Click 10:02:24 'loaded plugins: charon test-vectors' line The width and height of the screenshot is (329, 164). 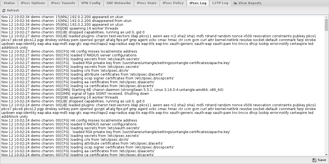point(159,111)
